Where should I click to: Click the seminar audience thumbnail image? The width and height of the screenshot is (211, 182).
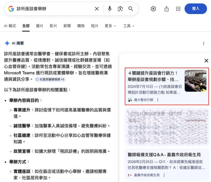(x=195, y=81)
